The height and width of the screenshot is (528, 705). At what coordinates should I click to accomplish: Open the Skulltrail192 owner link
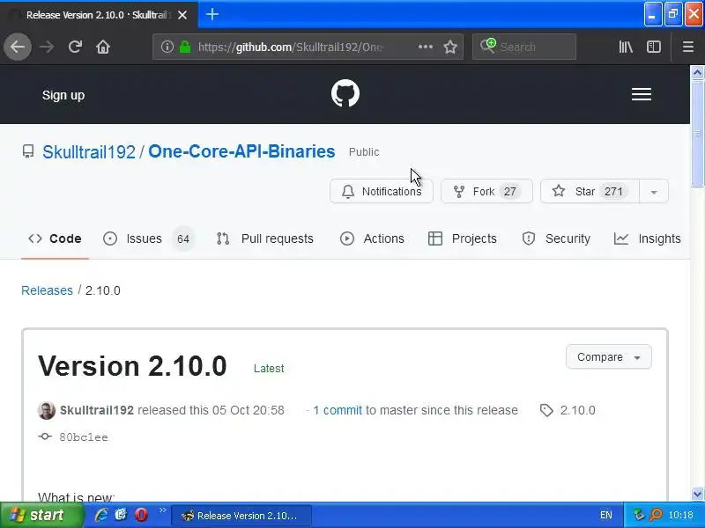[89, 151]
